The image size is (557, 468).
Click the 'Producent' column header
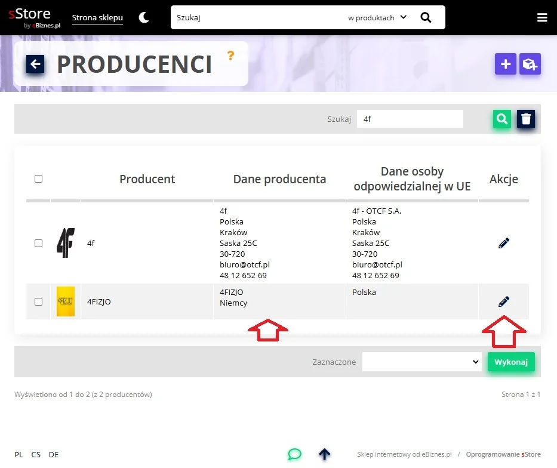147,179
